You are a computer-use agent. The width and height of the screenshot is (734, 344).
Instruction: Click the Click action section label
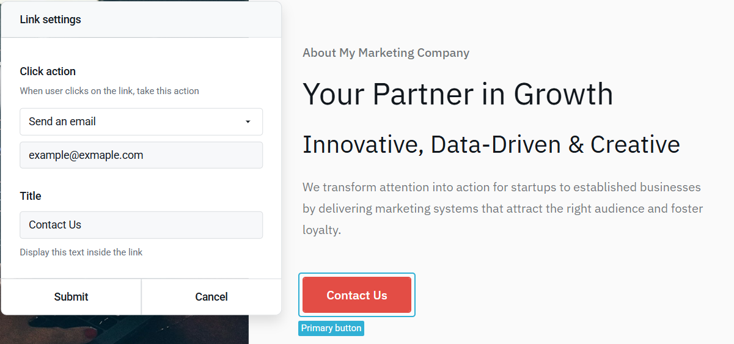coord(48,71)
